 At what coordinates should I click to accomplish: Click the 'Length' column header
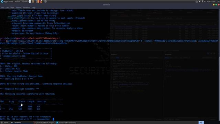[31, 101]
